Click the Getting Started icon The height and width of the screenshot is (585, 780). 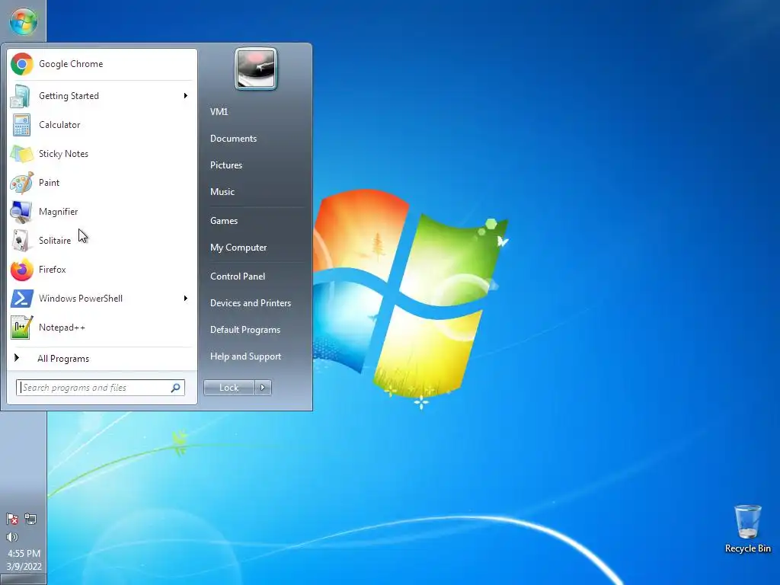pos(21,96)
